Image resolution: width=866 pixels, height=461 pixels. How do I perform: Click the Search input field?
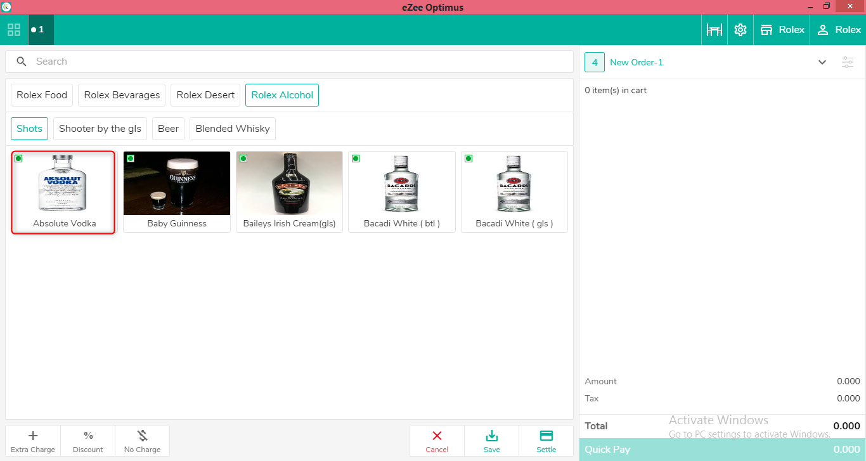pos(289,62)
